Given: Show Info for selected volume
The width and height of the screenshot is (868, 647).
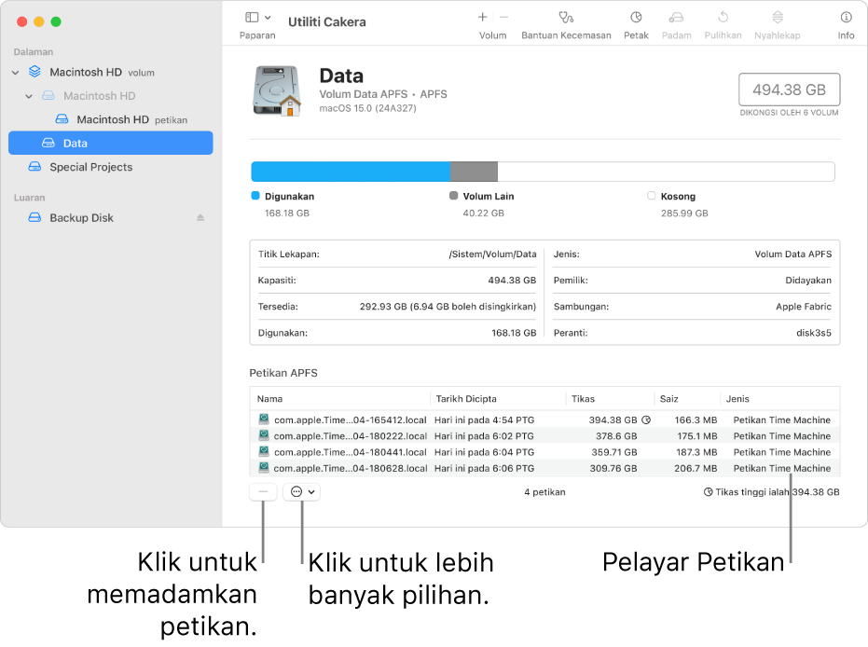Looking at the screenshot, I should 846,17.
